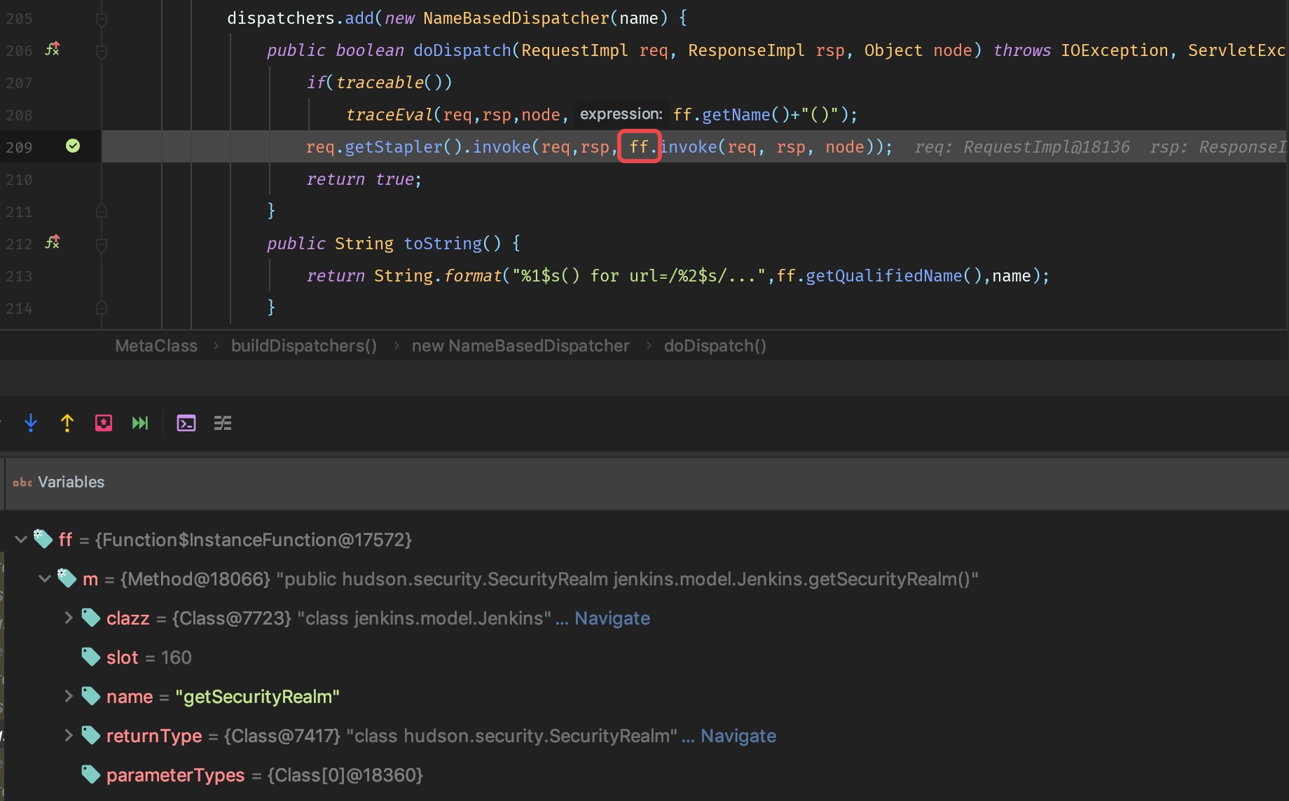Open the Evaluate Expression console icon
This screenshot has width=1289, height=801.
pyautogui.click(x=186, y=423)
